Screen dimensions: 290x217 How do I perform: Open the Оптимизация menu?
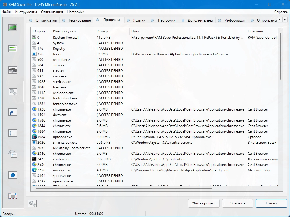pos(52,12)
